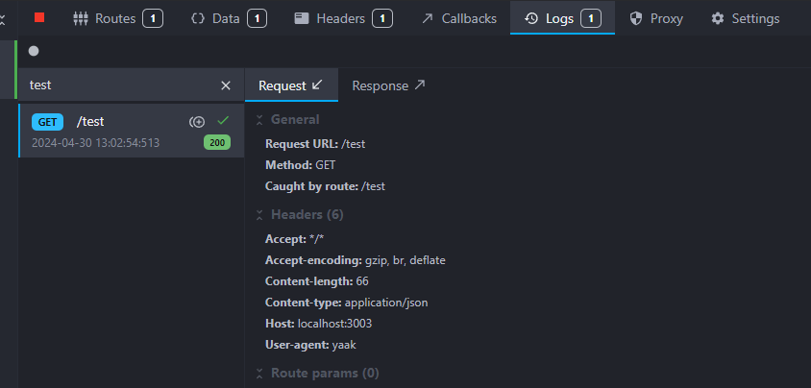Stop the running mock server

[39, 17]
